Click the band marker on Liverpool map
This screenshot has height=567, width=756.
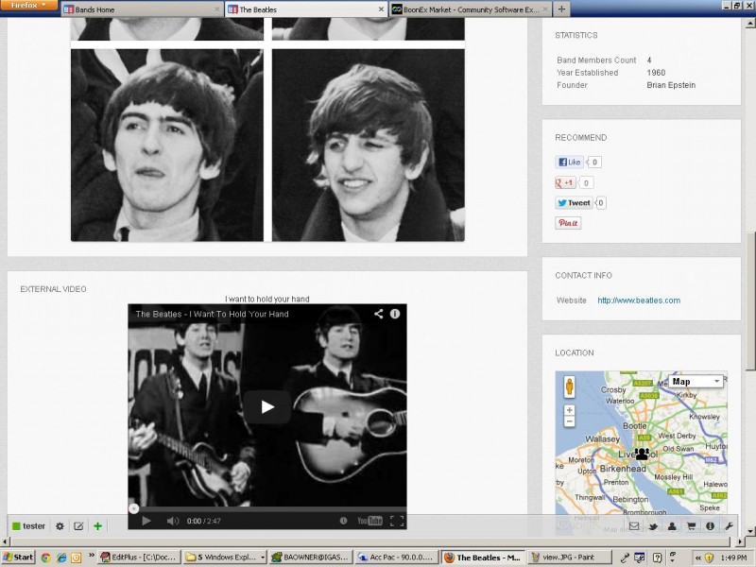(643, 455)
